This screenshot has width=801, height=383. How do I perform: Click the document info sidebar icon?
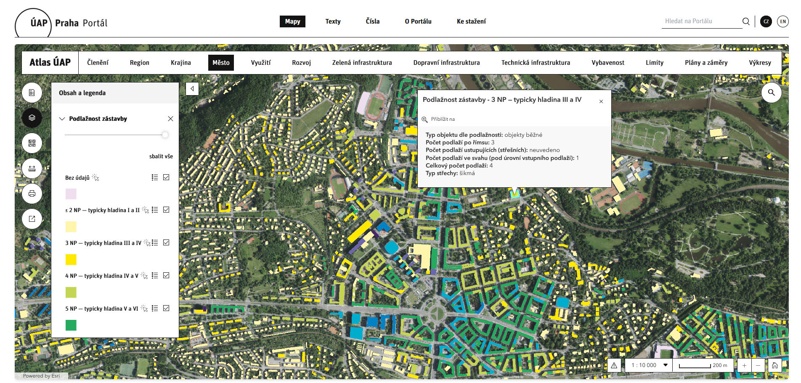coord(32,93)
